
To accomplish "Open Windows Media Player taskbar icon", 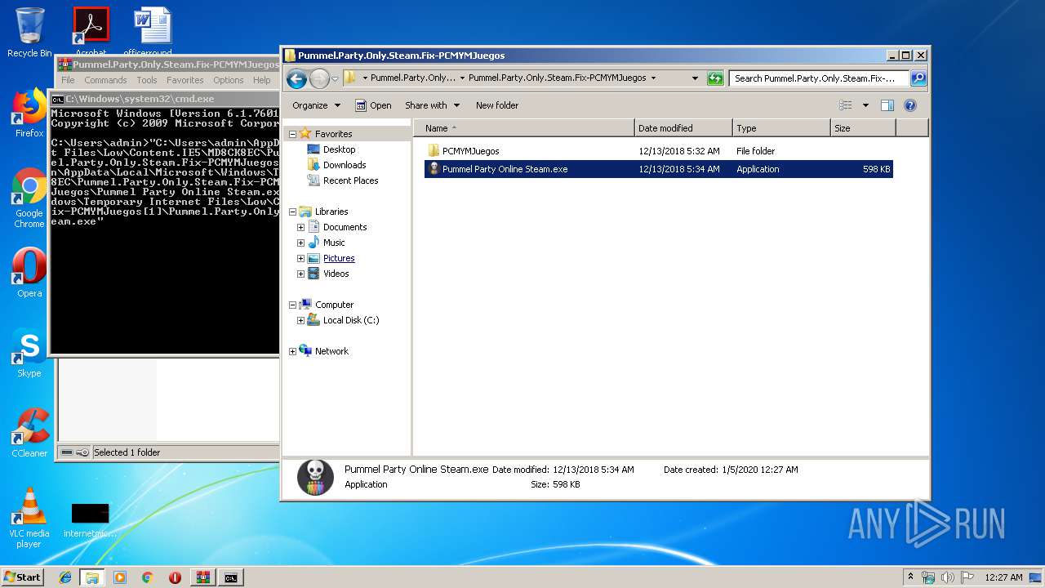I will [120, 577].
